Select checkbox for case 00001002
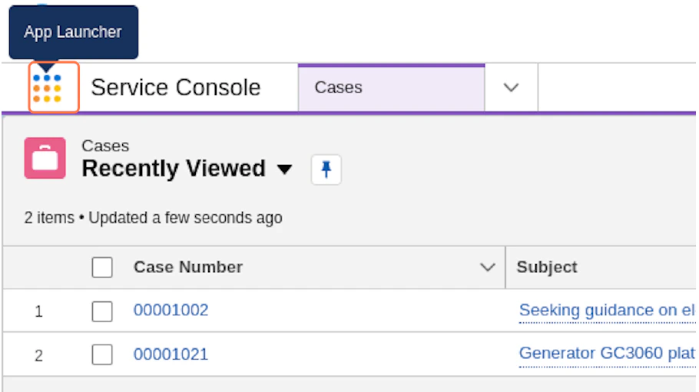This screenshot has height=392, width=699. coord(102,311)
